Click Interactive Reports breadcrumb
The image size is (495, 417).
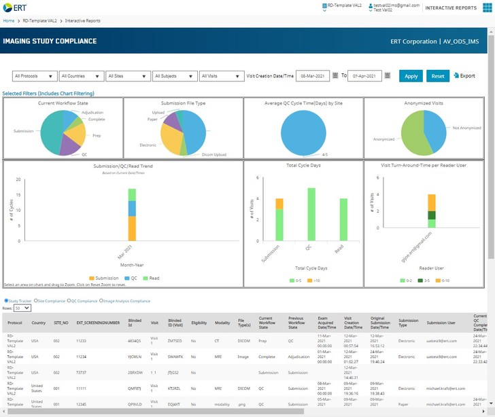(x=83, y=20)
